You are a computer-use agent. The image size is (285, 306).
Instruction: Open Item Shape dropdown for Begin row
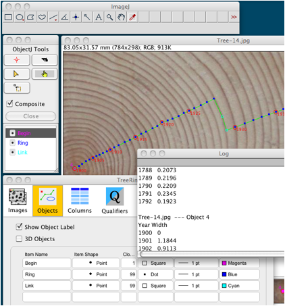click(x=96, y=263)
